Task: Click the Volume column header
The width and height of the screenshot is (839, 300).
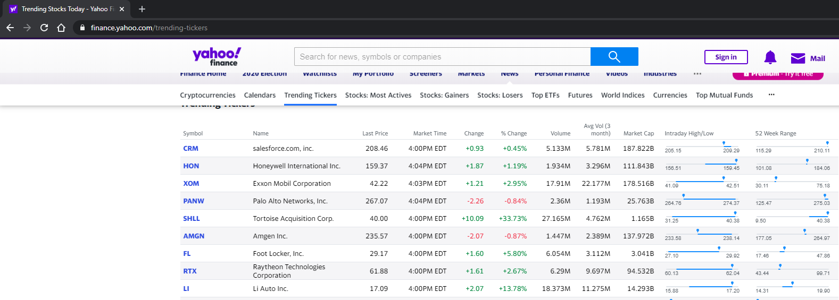Action: [560, 133]
